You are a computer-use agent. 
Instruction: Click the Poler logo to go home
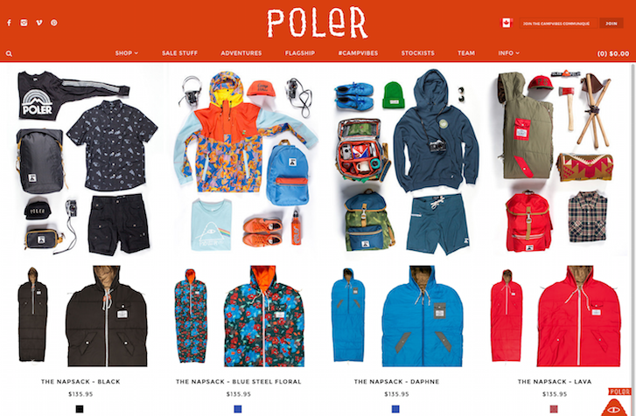click(318, 24)
